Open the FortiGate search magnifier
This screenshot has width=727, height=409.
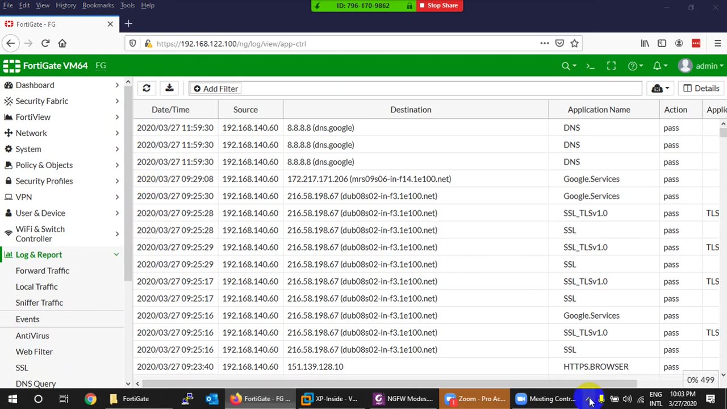(x=569, y=66)
